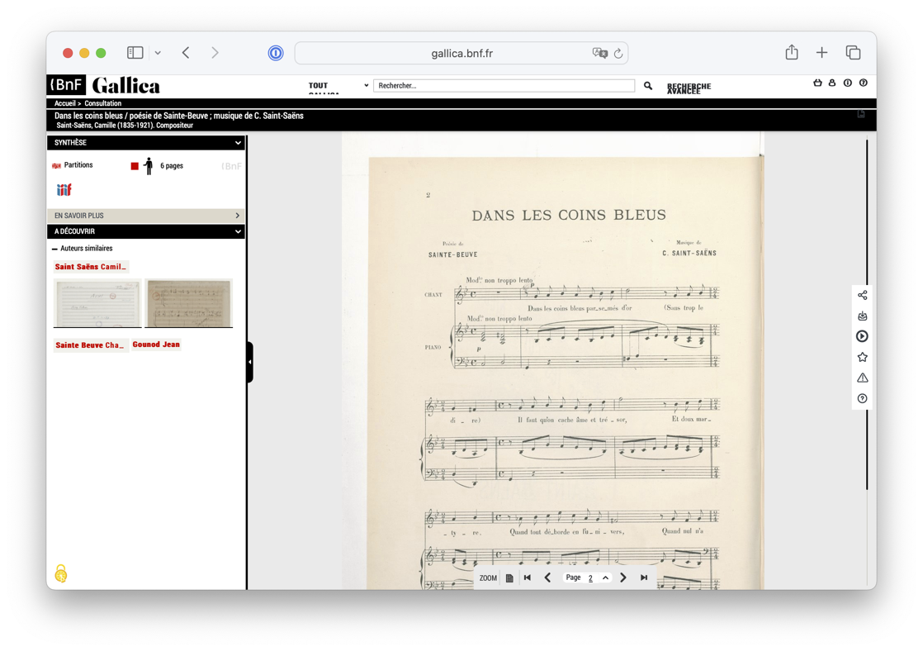Go to the first page of the document
The image size is (923, 651).
coord(528,578)
